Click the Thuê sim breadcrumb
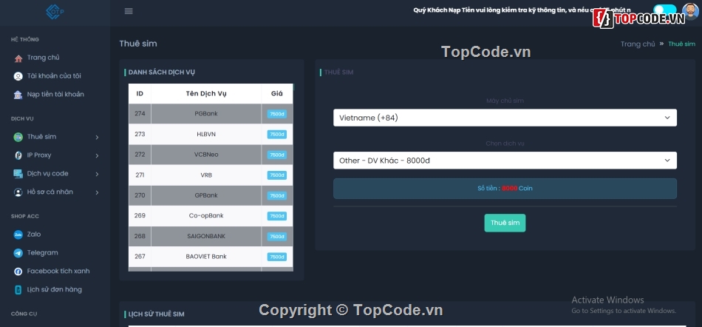The width and height of the screenshot is (702, 327). click(682, 44)
